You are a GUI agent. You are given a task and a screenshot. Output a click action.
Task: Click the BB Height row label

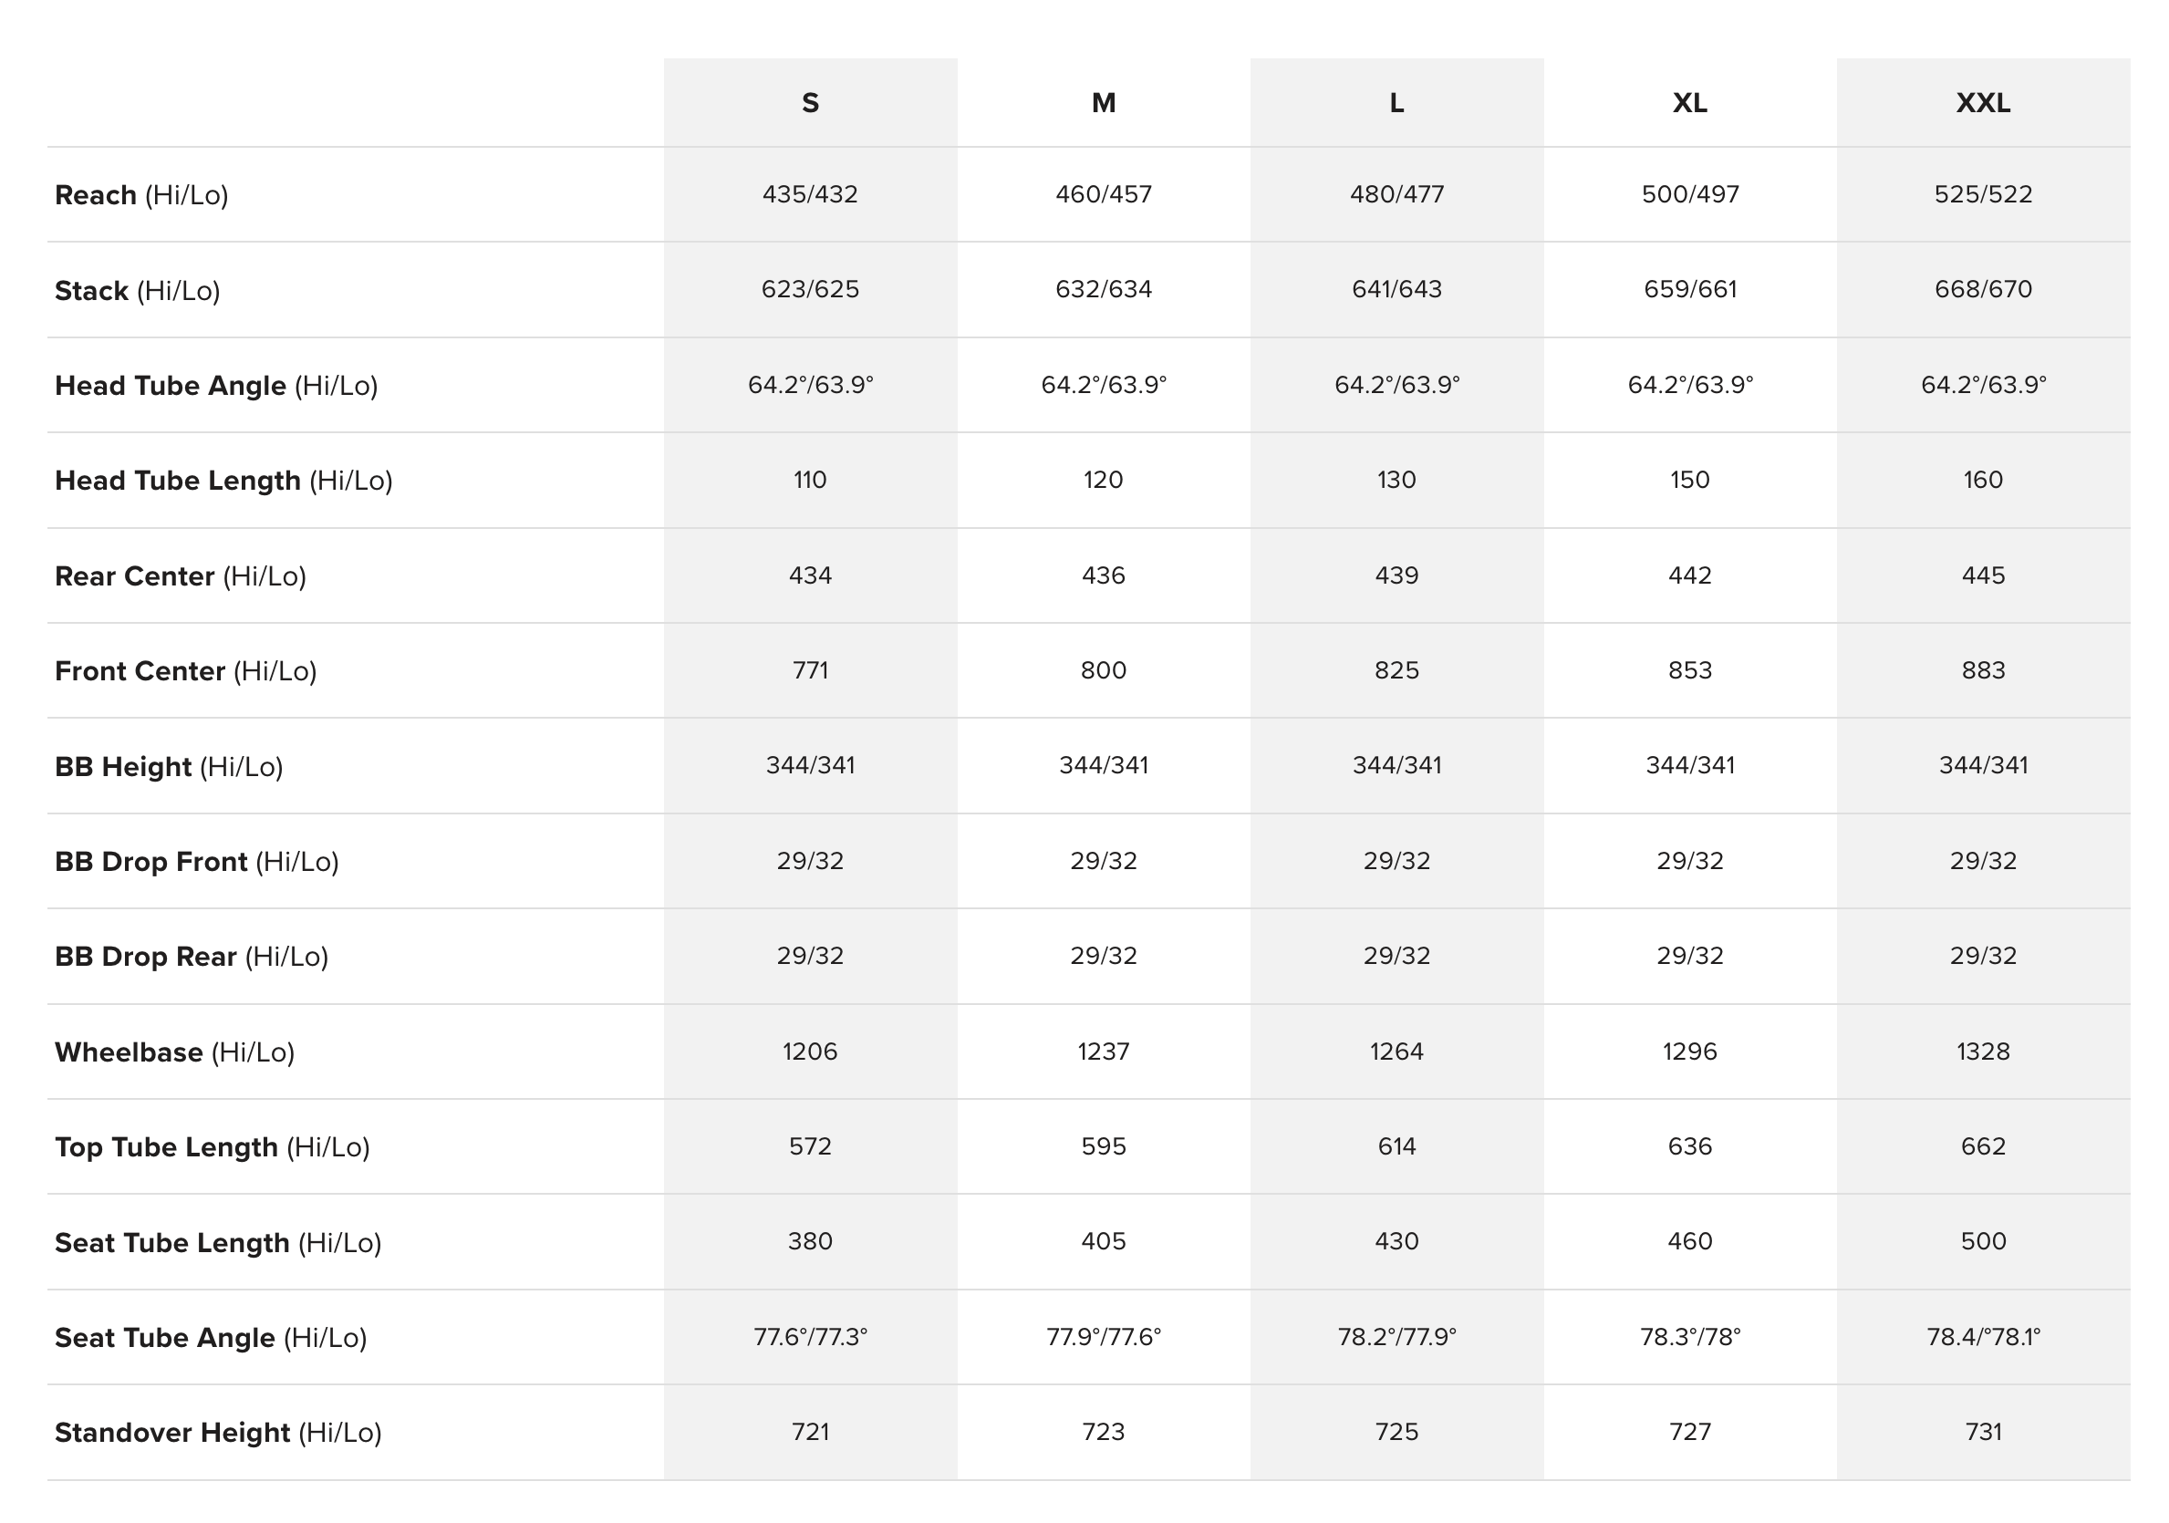[168, 766]
